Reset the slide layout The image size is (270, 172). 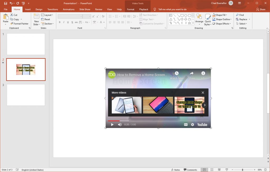46,19
